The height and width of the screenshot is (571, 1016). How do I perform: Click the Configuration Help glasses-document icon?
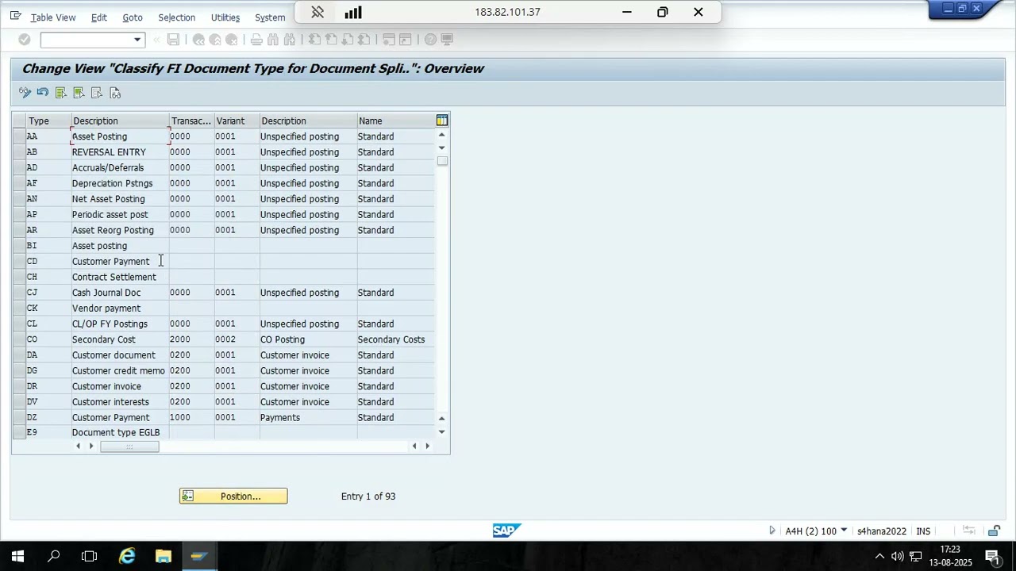(x=115, y=93)
